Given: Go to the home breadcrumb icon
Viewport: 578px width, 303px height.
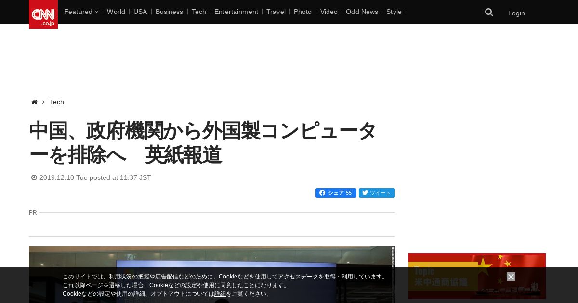Looking at the screenshot, I should tap(34, 102).
